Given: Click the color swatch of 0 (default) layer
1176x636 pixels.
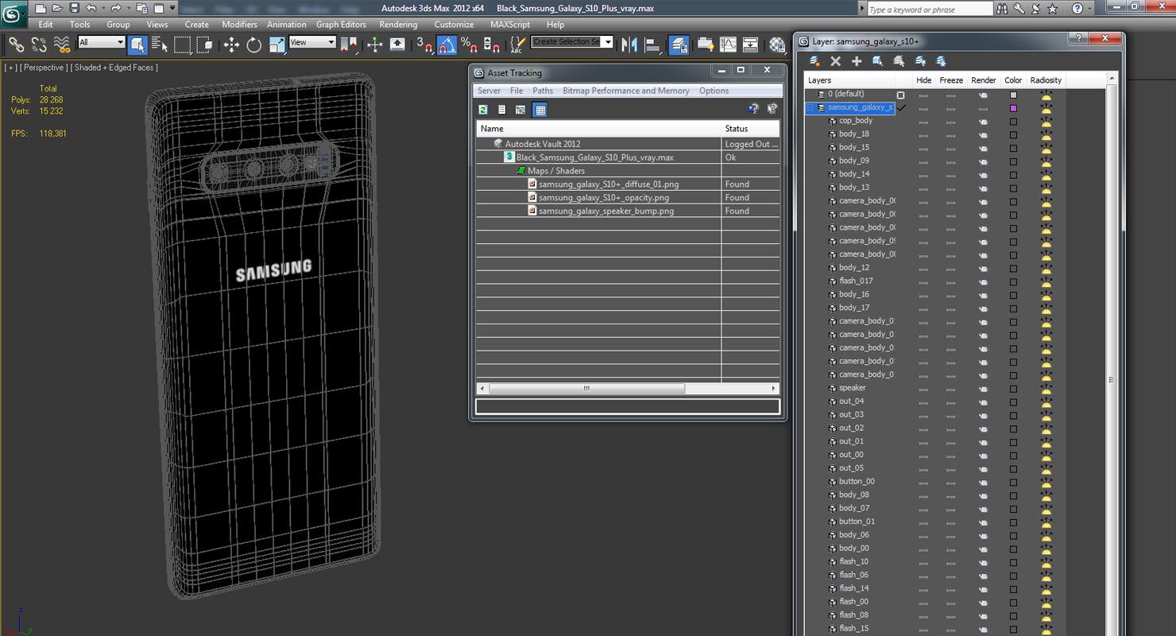Looking at the screenshot, I should click(1013, 95).
